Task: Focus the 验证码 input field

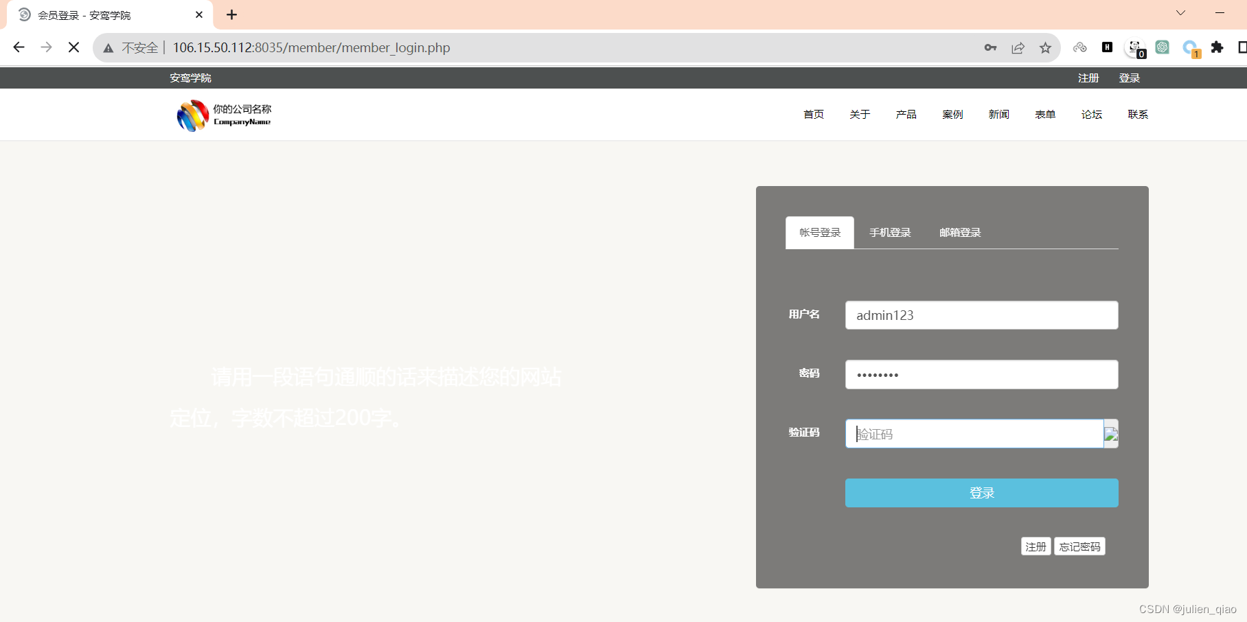Action: click(974, 434)
